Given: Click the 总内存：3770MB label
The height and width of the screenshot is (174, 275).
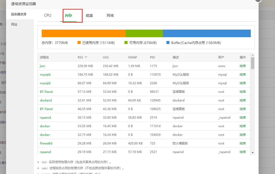Looking at the screenshot, I should pos(55,43).
